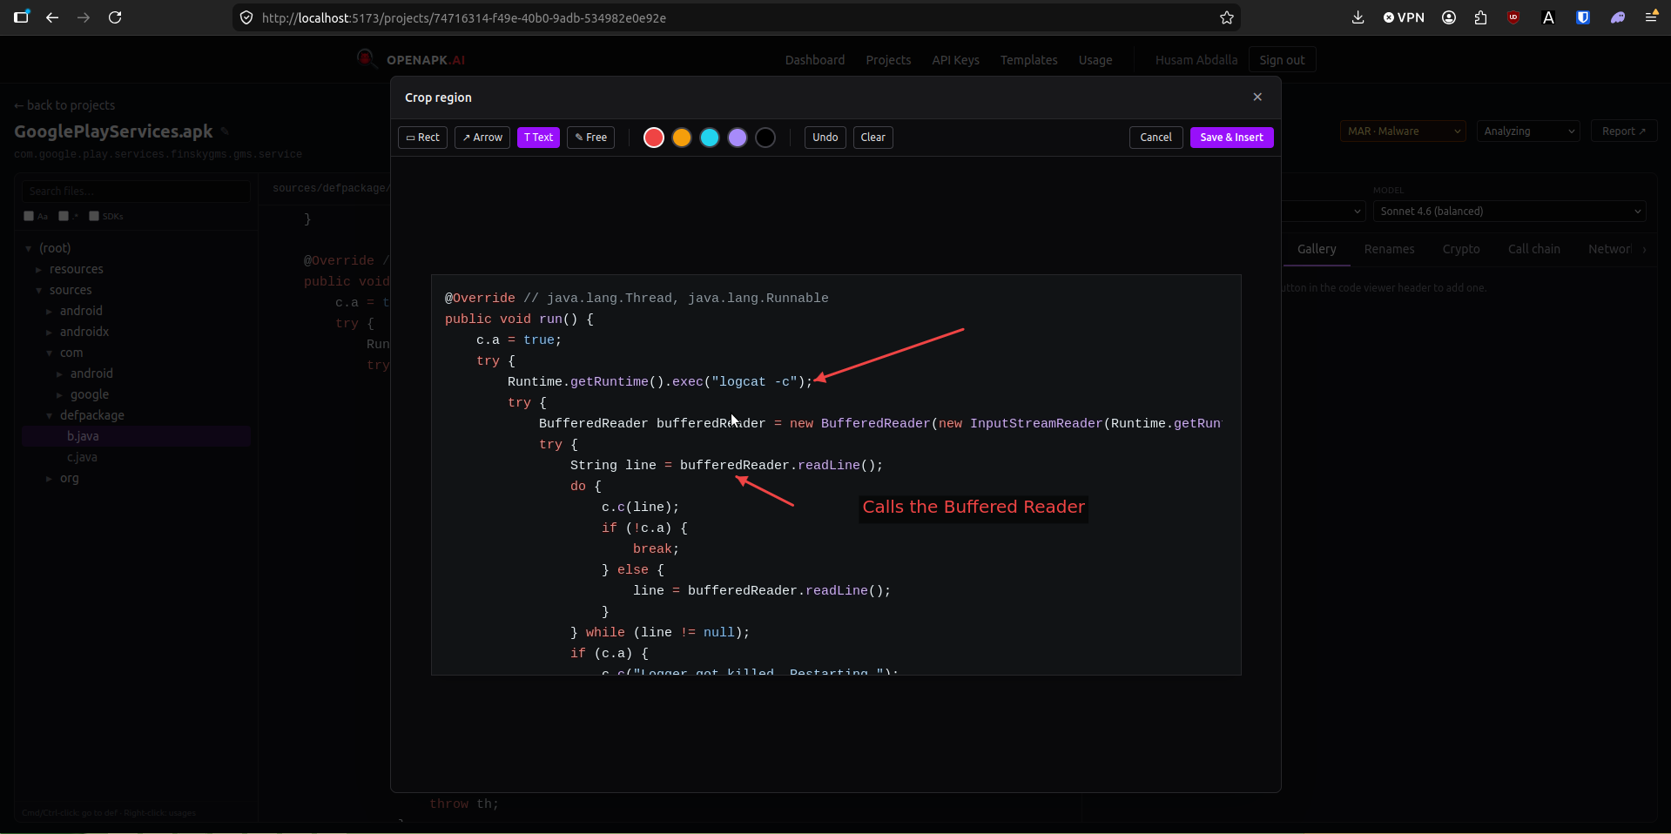
Task: Open the Sonnet 4.6 model dropdown
Action: 1509,212
